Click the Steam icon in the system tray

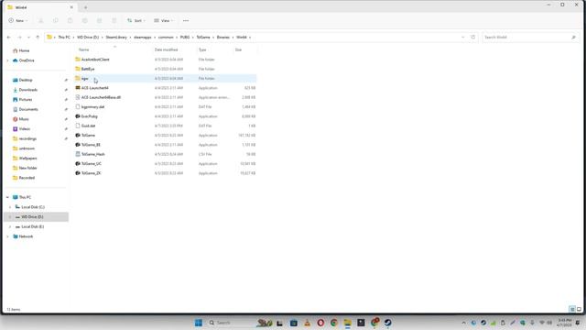pos(483,323)
